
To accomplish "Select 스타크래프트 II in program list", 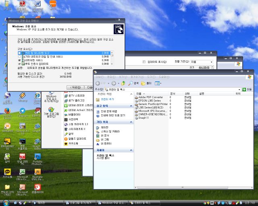I will coord(77,129).
